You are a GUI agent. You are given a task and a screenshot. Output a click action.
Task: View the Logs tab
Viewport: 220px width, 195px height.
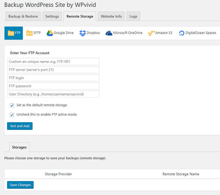coord(133,16)
